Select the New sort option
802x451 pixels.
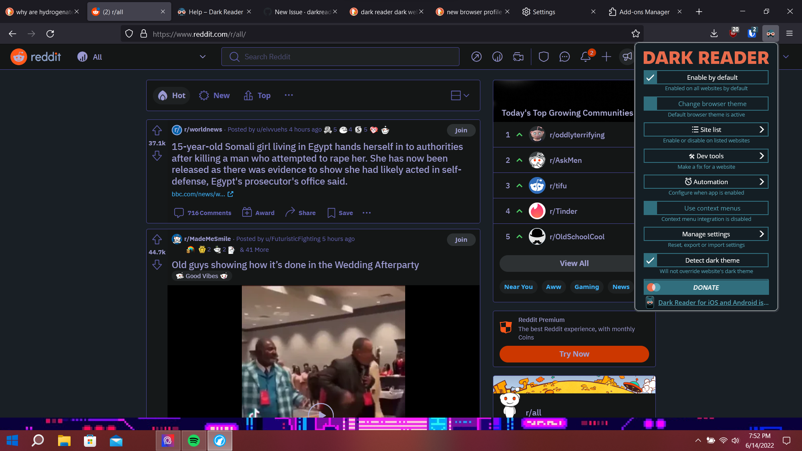[214, 96]
